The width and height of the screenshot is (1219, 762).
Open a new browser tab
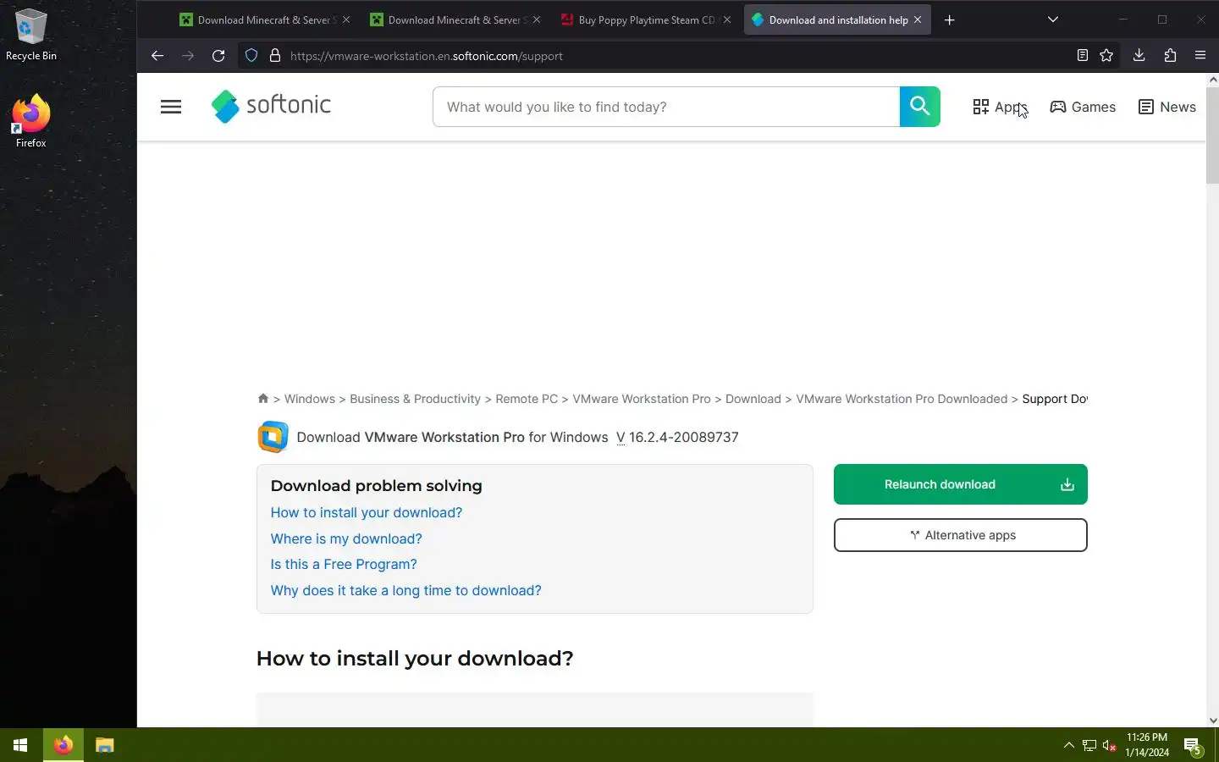pos(950,19)
